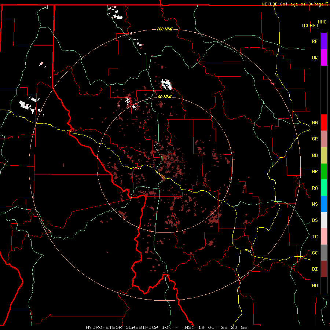Viewport: 330px width, 330px height.
Task: Click the ND legend label
Action: (315, 285)
